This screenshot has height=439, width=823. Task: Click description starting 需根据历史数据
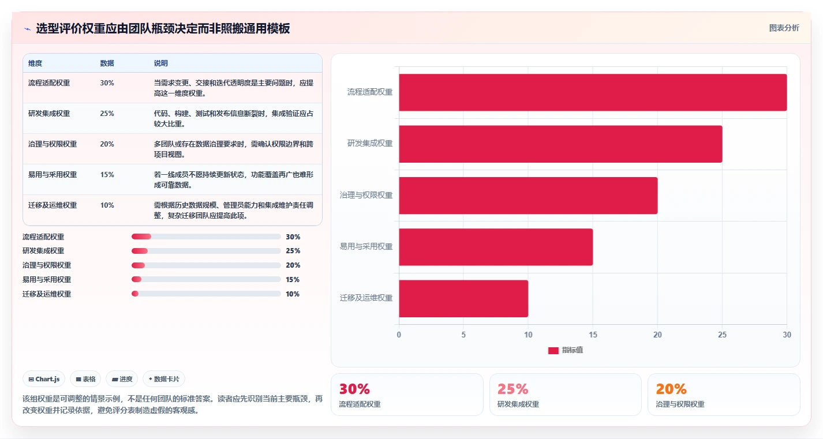(234, 210)
